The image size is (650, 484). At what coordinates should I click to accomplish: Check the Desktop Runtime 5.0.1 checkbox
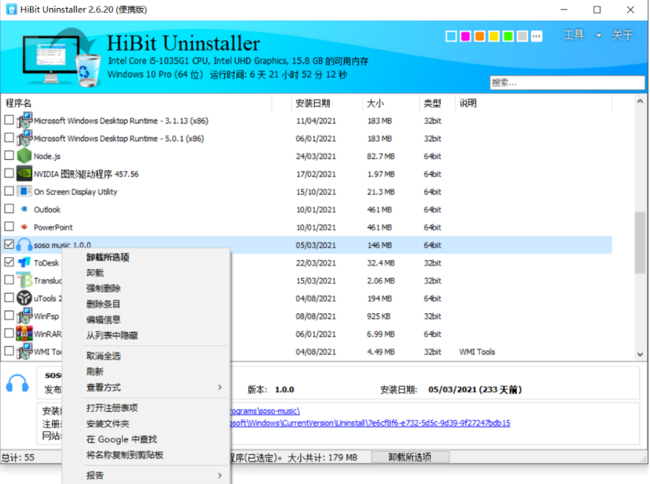coord(9,138)
